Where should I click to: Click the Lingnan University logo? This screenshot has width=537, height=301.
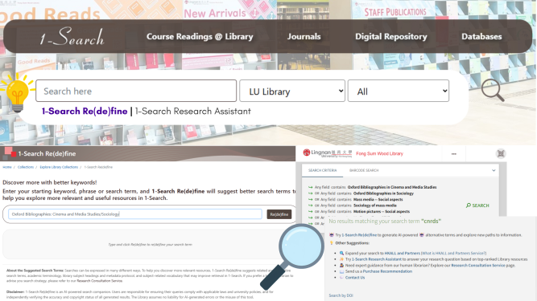(x=327, y=153)
